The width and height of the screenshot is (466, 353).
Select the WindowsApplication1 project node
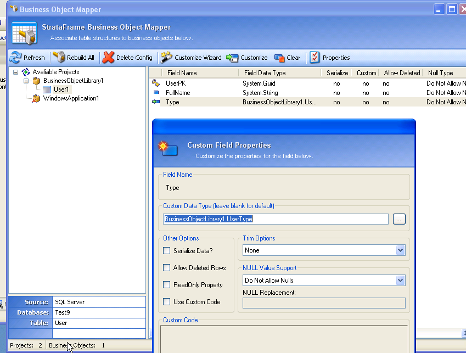pos(71,98)
